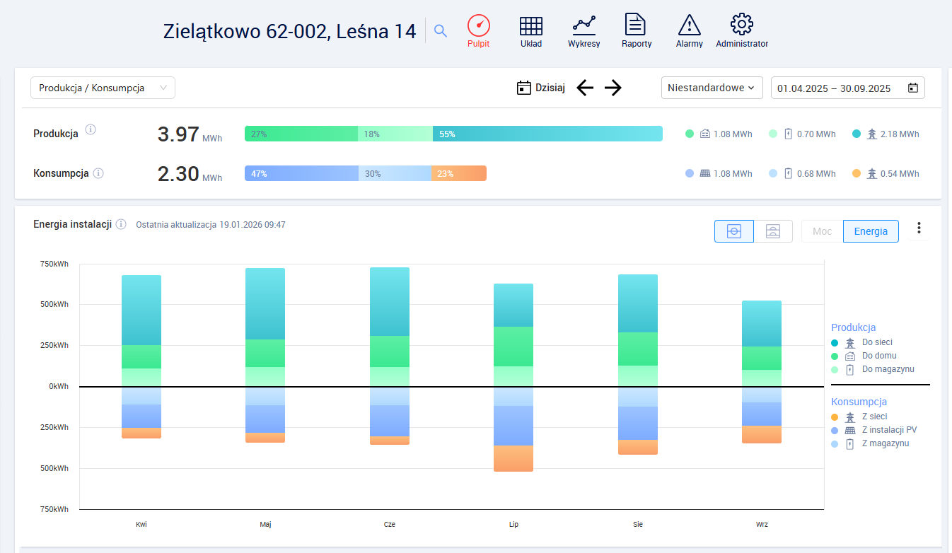Select the Energia toggle button
The height and width of the screenshot is (553, 952).
(871, 231)
